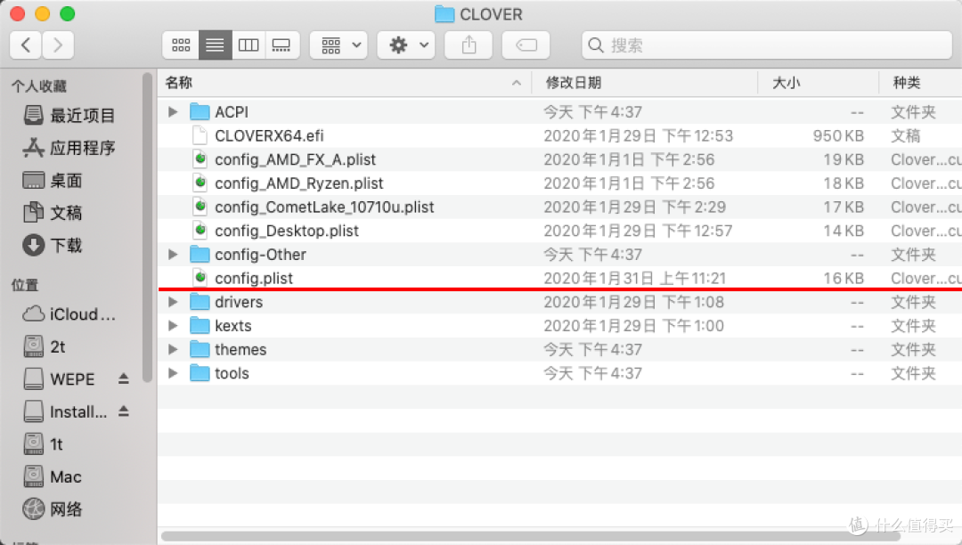Image resolution: width=962 pixels, height=545 pixels.
Task: Open 桌面 in the sidebar
Action: pos(53,180)
